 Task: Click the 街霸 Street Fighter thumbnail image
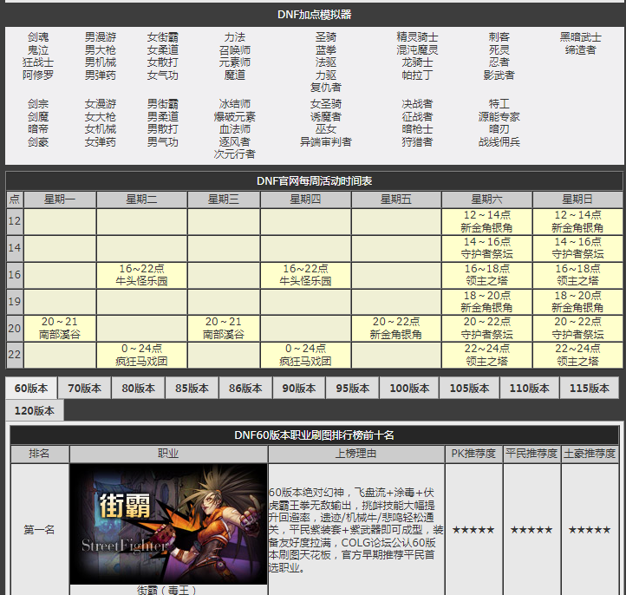pos(168,524)
